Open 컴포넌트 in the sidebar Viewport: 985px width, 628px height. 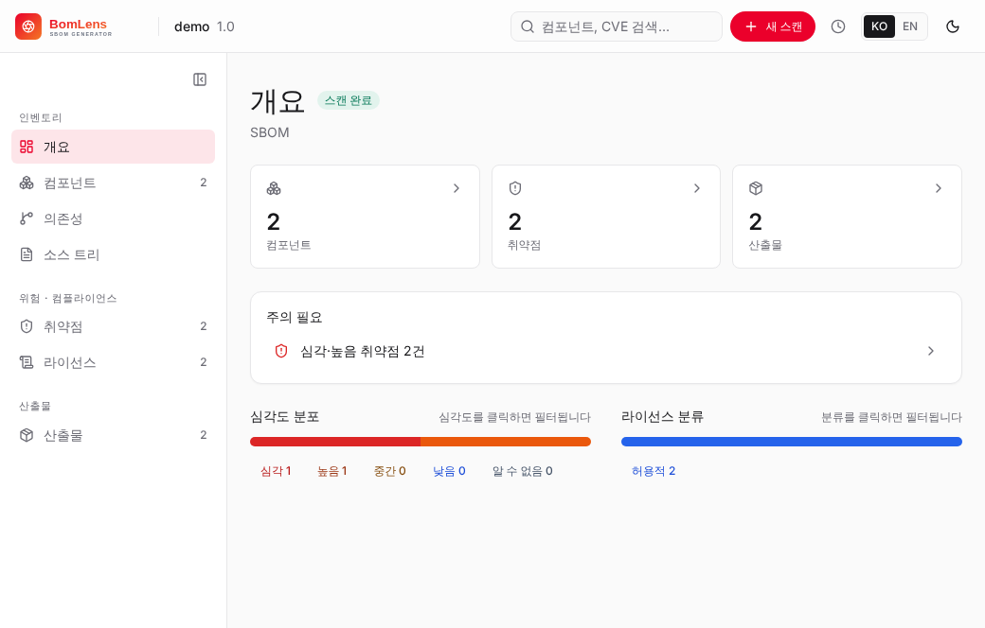[113, 183]
